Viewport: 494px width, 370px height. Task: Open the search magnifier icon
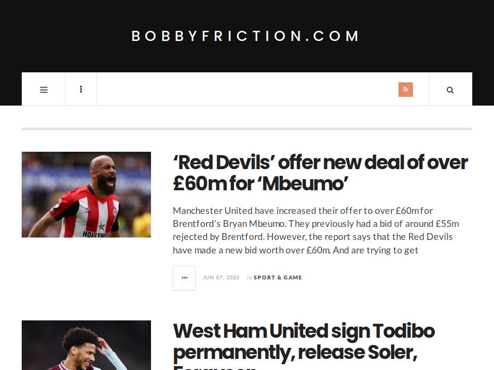(450, 90)
